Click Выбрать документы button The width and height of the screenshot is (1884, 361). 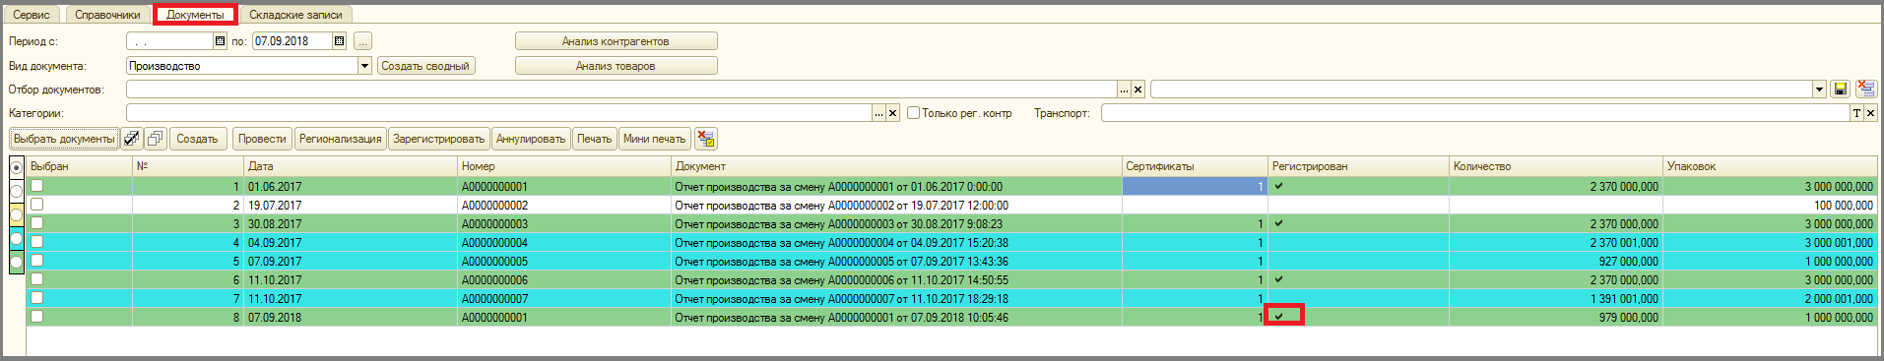click(x=64, y=139)
